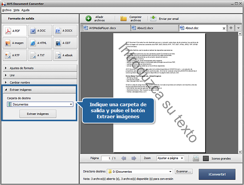The image size is (244, 185).
Task: Switch to the AVSMediaPlayer.docx tab
Action: [107, 28]
